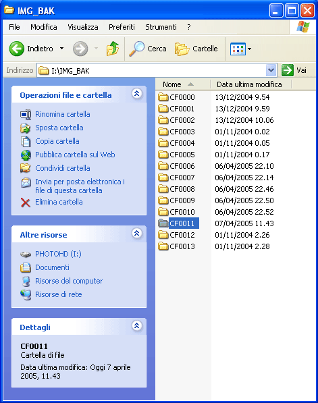
Task: Open the PHOTOHD (I:) drive icon
Action: point(26,254)
